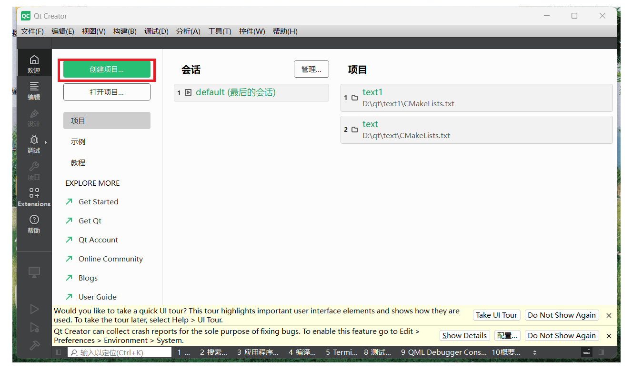The height and width of the screenshot is (371, 632).
Task: Open the output pane selector arrows
Action: (534, 352)
